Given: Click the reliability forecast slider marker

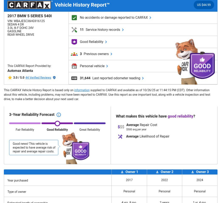Looking at the screenshot, I should [57, 123].
